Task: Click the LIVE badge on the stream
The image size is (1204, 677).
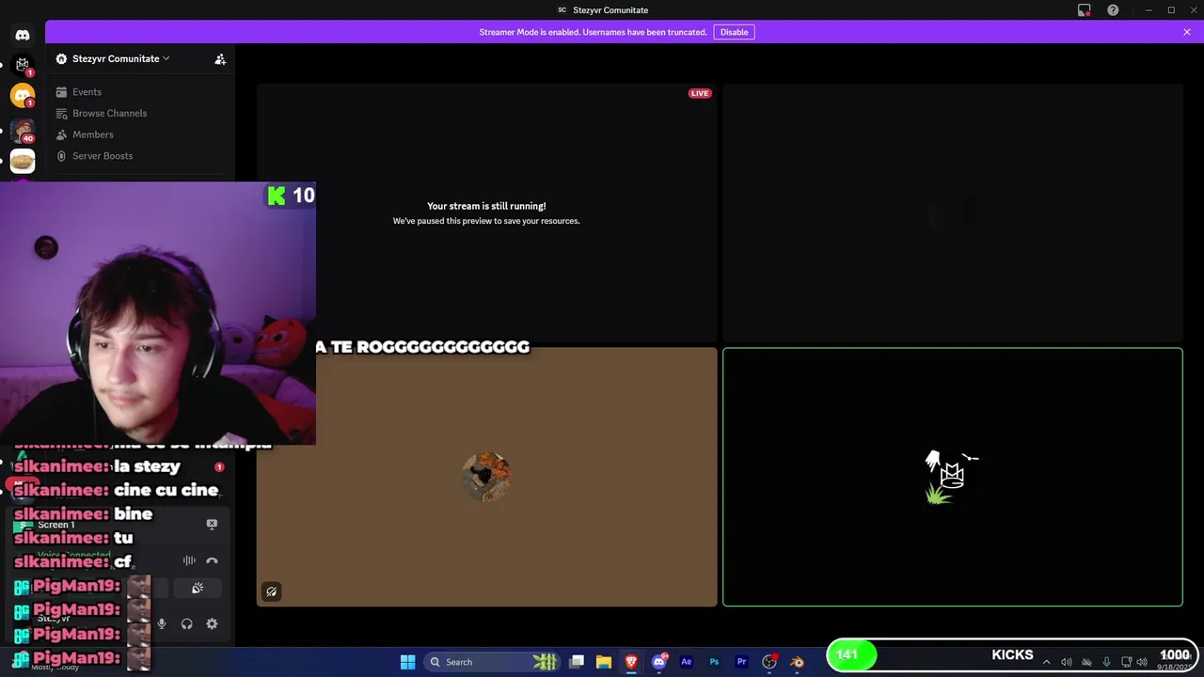Action: pyautogui.click(x=699, y=93)
